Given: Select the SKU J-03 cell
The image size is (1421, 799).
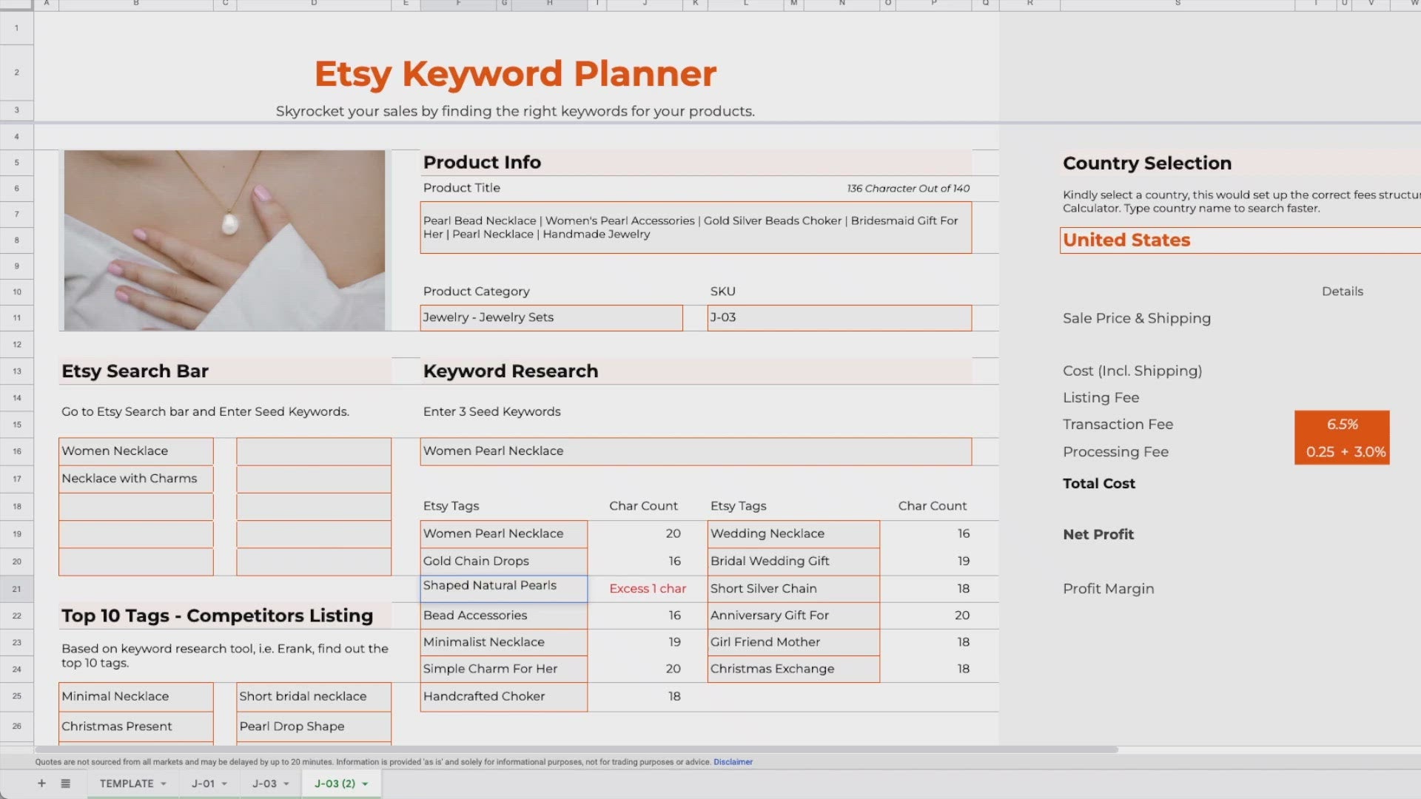Looking at the screenshot, I should coord(839,317).
